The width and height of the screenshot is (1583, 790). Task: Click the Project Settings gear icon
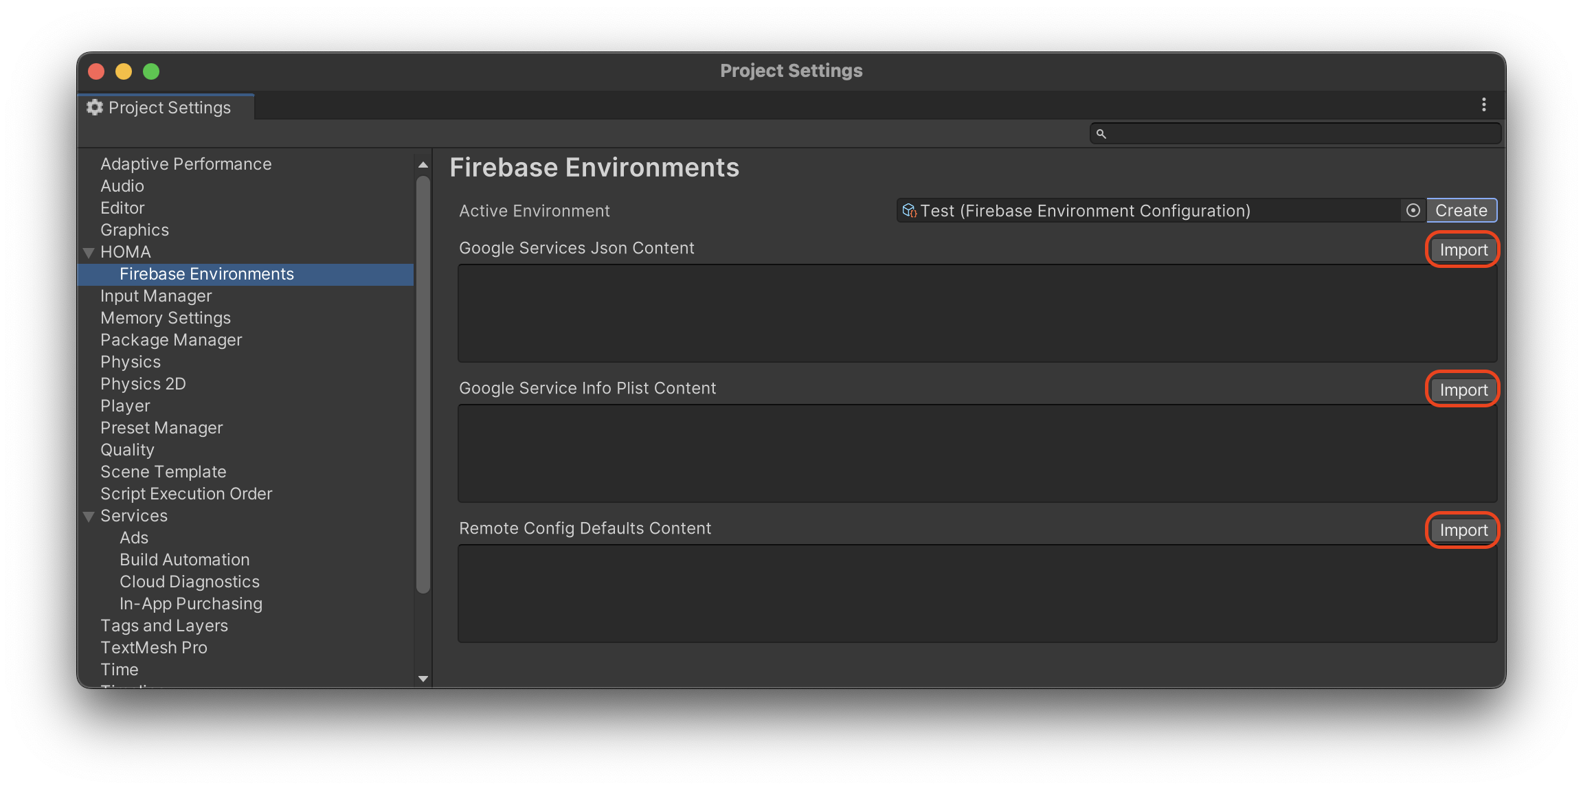point(95,107)
